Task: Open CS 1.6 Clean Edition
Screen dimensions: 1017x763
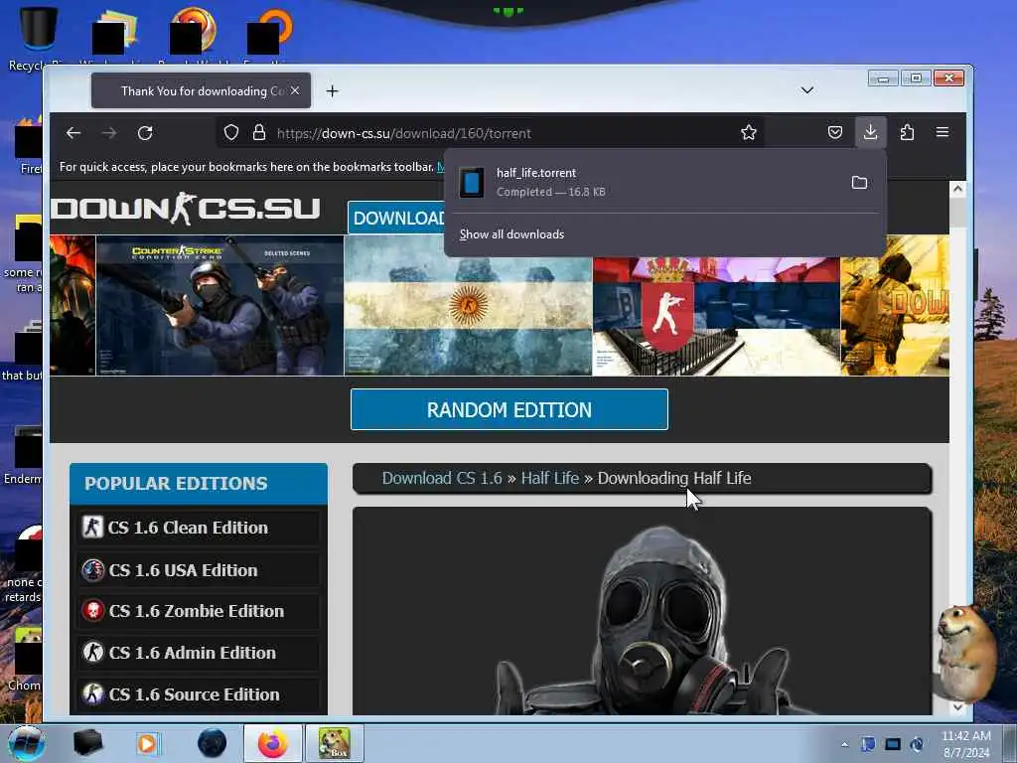Action: (199, 528)
